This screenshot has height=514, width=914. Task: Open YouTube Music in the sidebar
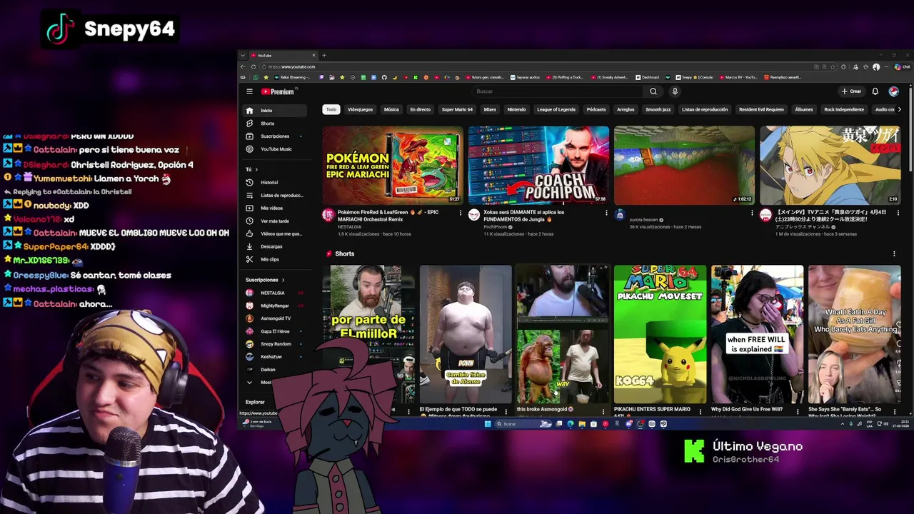coord(275,149)
